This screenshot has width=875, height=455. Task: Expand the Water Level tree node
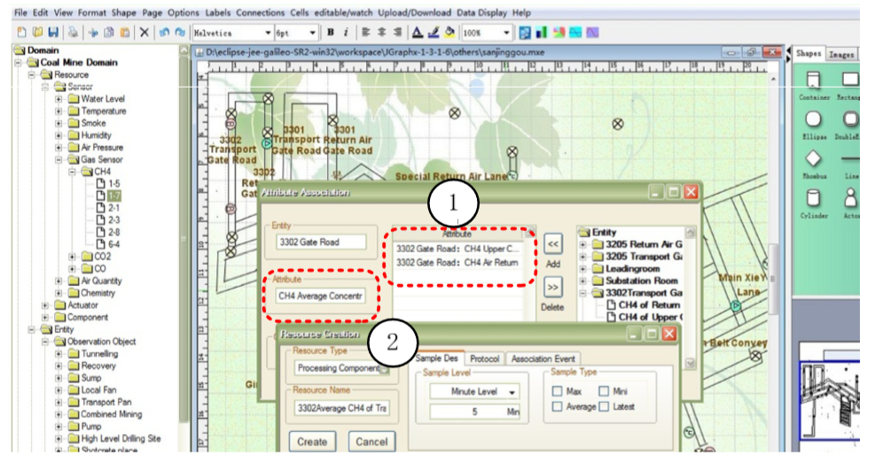click(59, 99)
